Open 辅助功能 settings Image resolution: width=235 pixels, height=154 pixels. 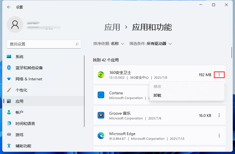tap(44, 146)
